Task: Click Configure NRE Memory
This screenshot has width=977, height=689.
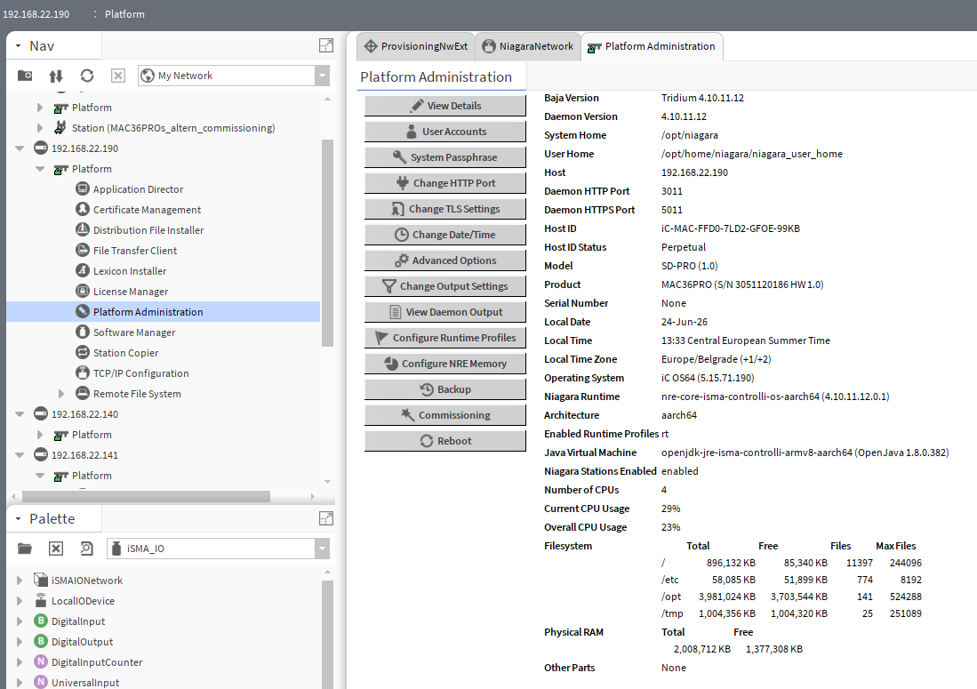Action: coord(444,364)
